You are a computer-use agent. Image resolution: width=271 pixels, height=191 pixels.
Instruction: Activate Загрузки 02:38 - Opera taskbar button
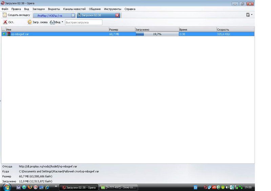tap(79, 187)
